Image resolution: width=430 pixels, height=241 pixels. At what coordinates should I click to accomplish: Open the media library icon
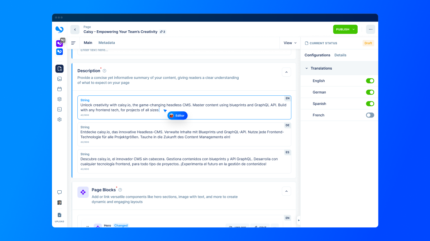point(59,79)
